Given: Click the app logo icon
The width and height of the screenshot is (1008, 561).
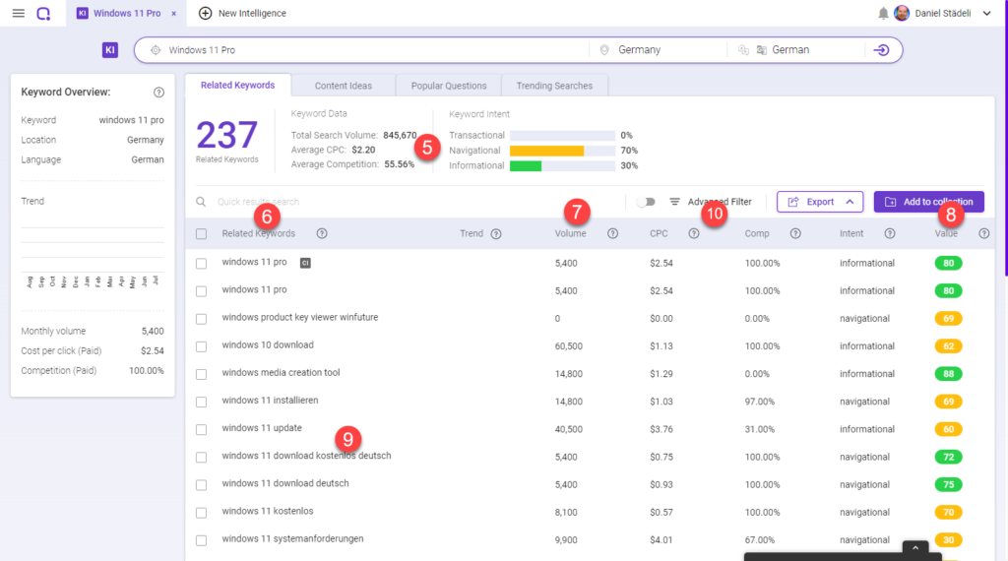Looking at the screenshot, I should click(43, 13).
